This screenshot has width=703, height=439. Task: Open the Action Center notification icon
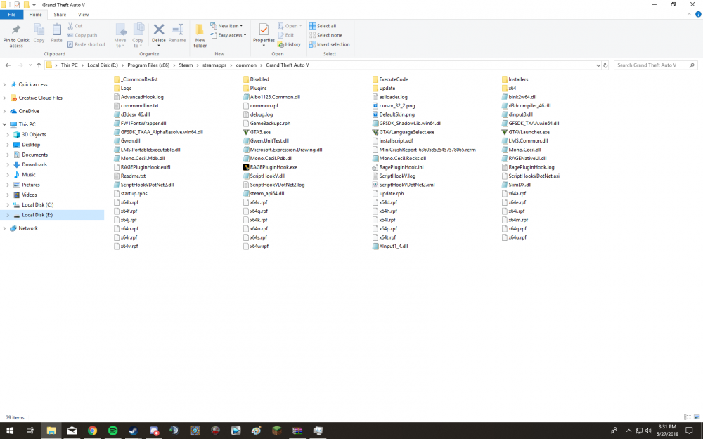point(690,431)
